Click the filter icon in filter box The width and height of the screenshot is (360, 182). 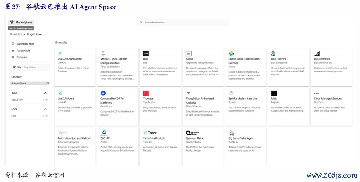14,68
